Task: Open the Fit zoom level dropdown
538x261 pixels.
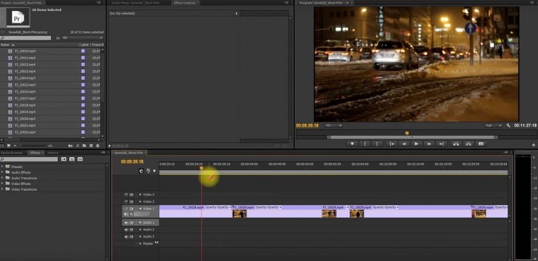Action: click(x=334, y=126)
